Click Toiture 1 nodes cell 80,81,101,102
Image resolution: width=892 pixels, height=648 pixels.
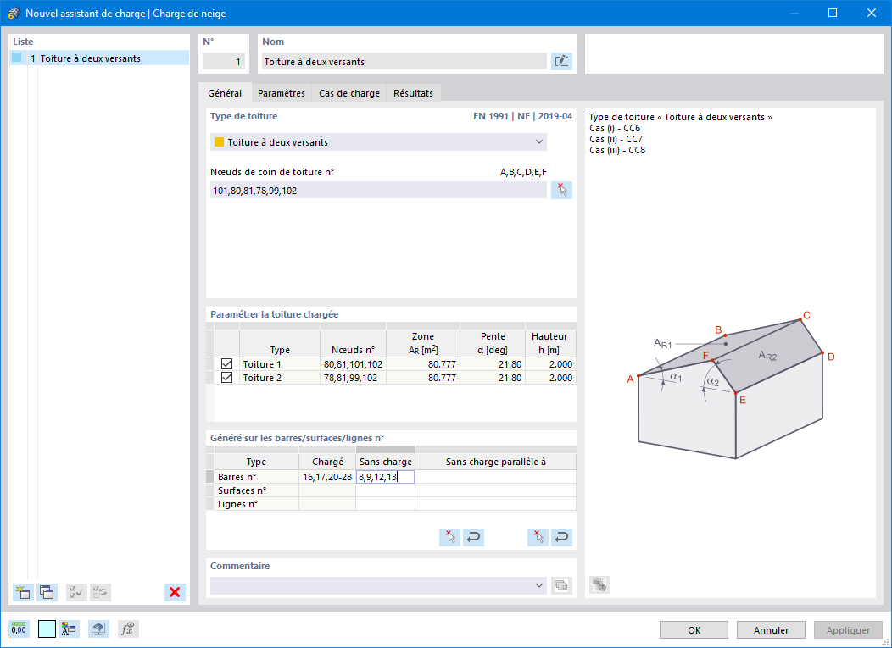pos(354,363)
